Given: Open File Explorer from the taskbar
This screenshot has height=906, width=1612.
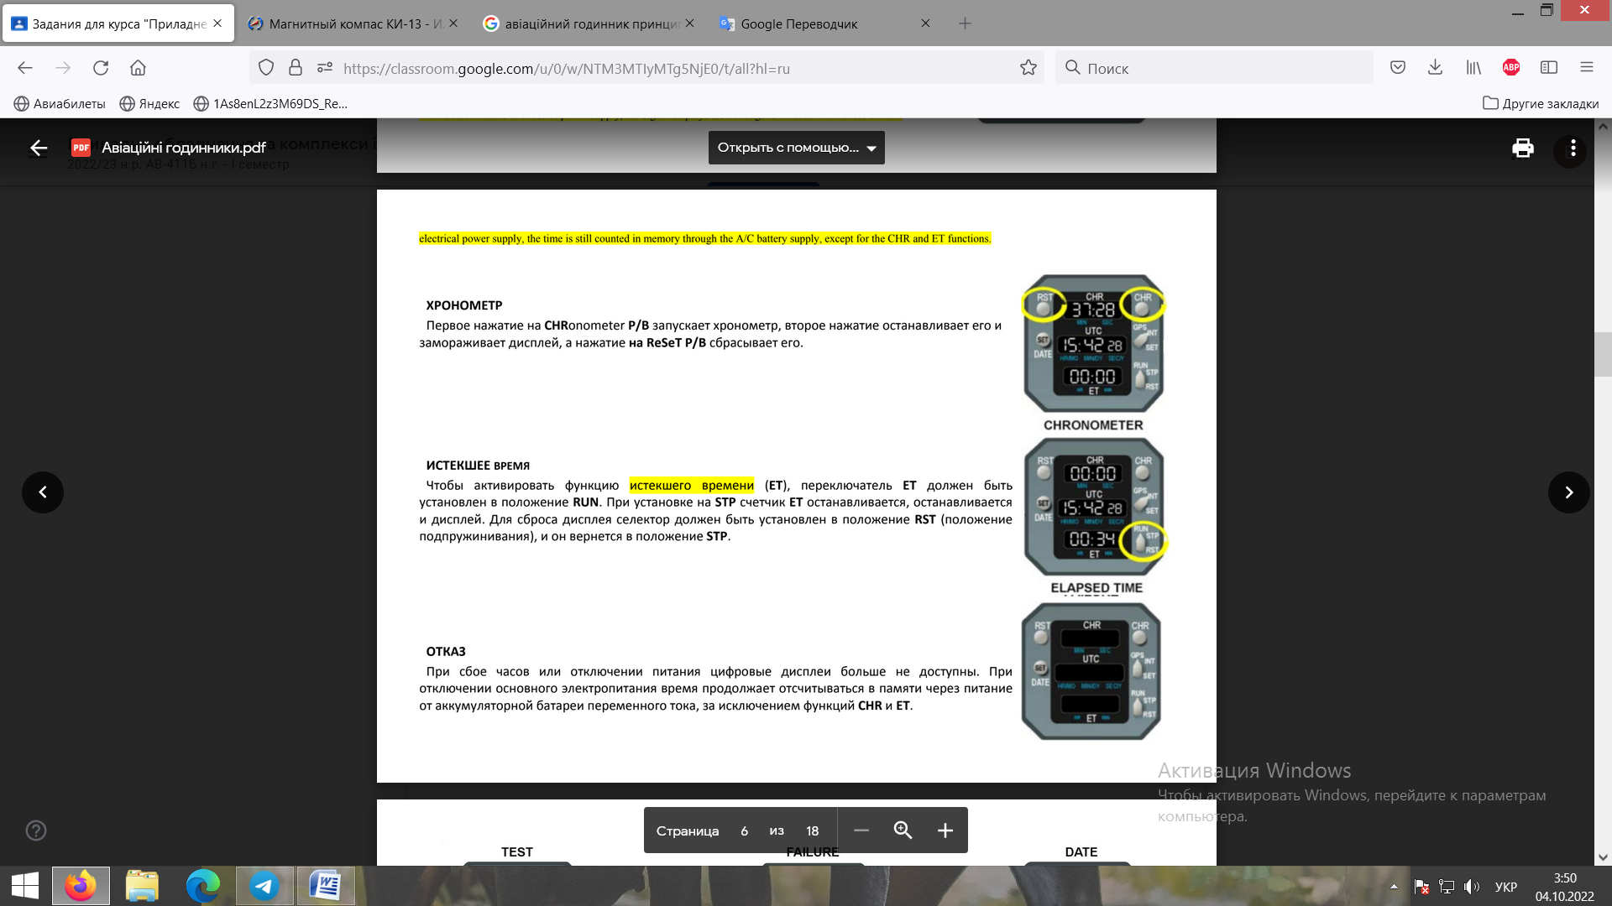Looking at the screenshot, I should (x=142, y=886).
